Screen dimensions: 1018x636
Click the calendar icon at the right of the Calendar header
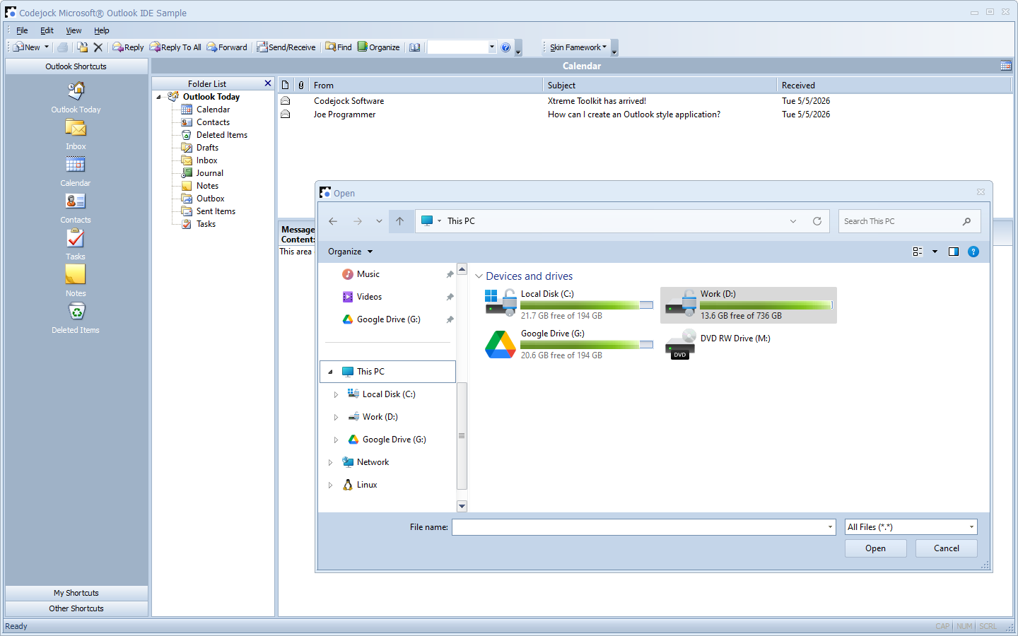pos(1006,66)
